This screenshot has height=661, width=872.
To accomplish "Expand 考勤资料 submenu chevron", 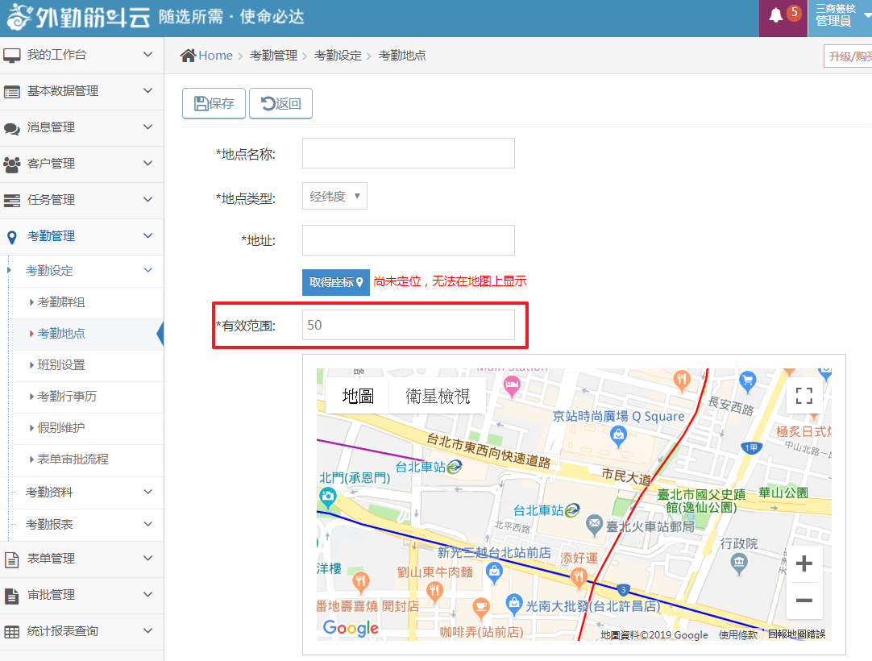I will [x=148, y=492].
